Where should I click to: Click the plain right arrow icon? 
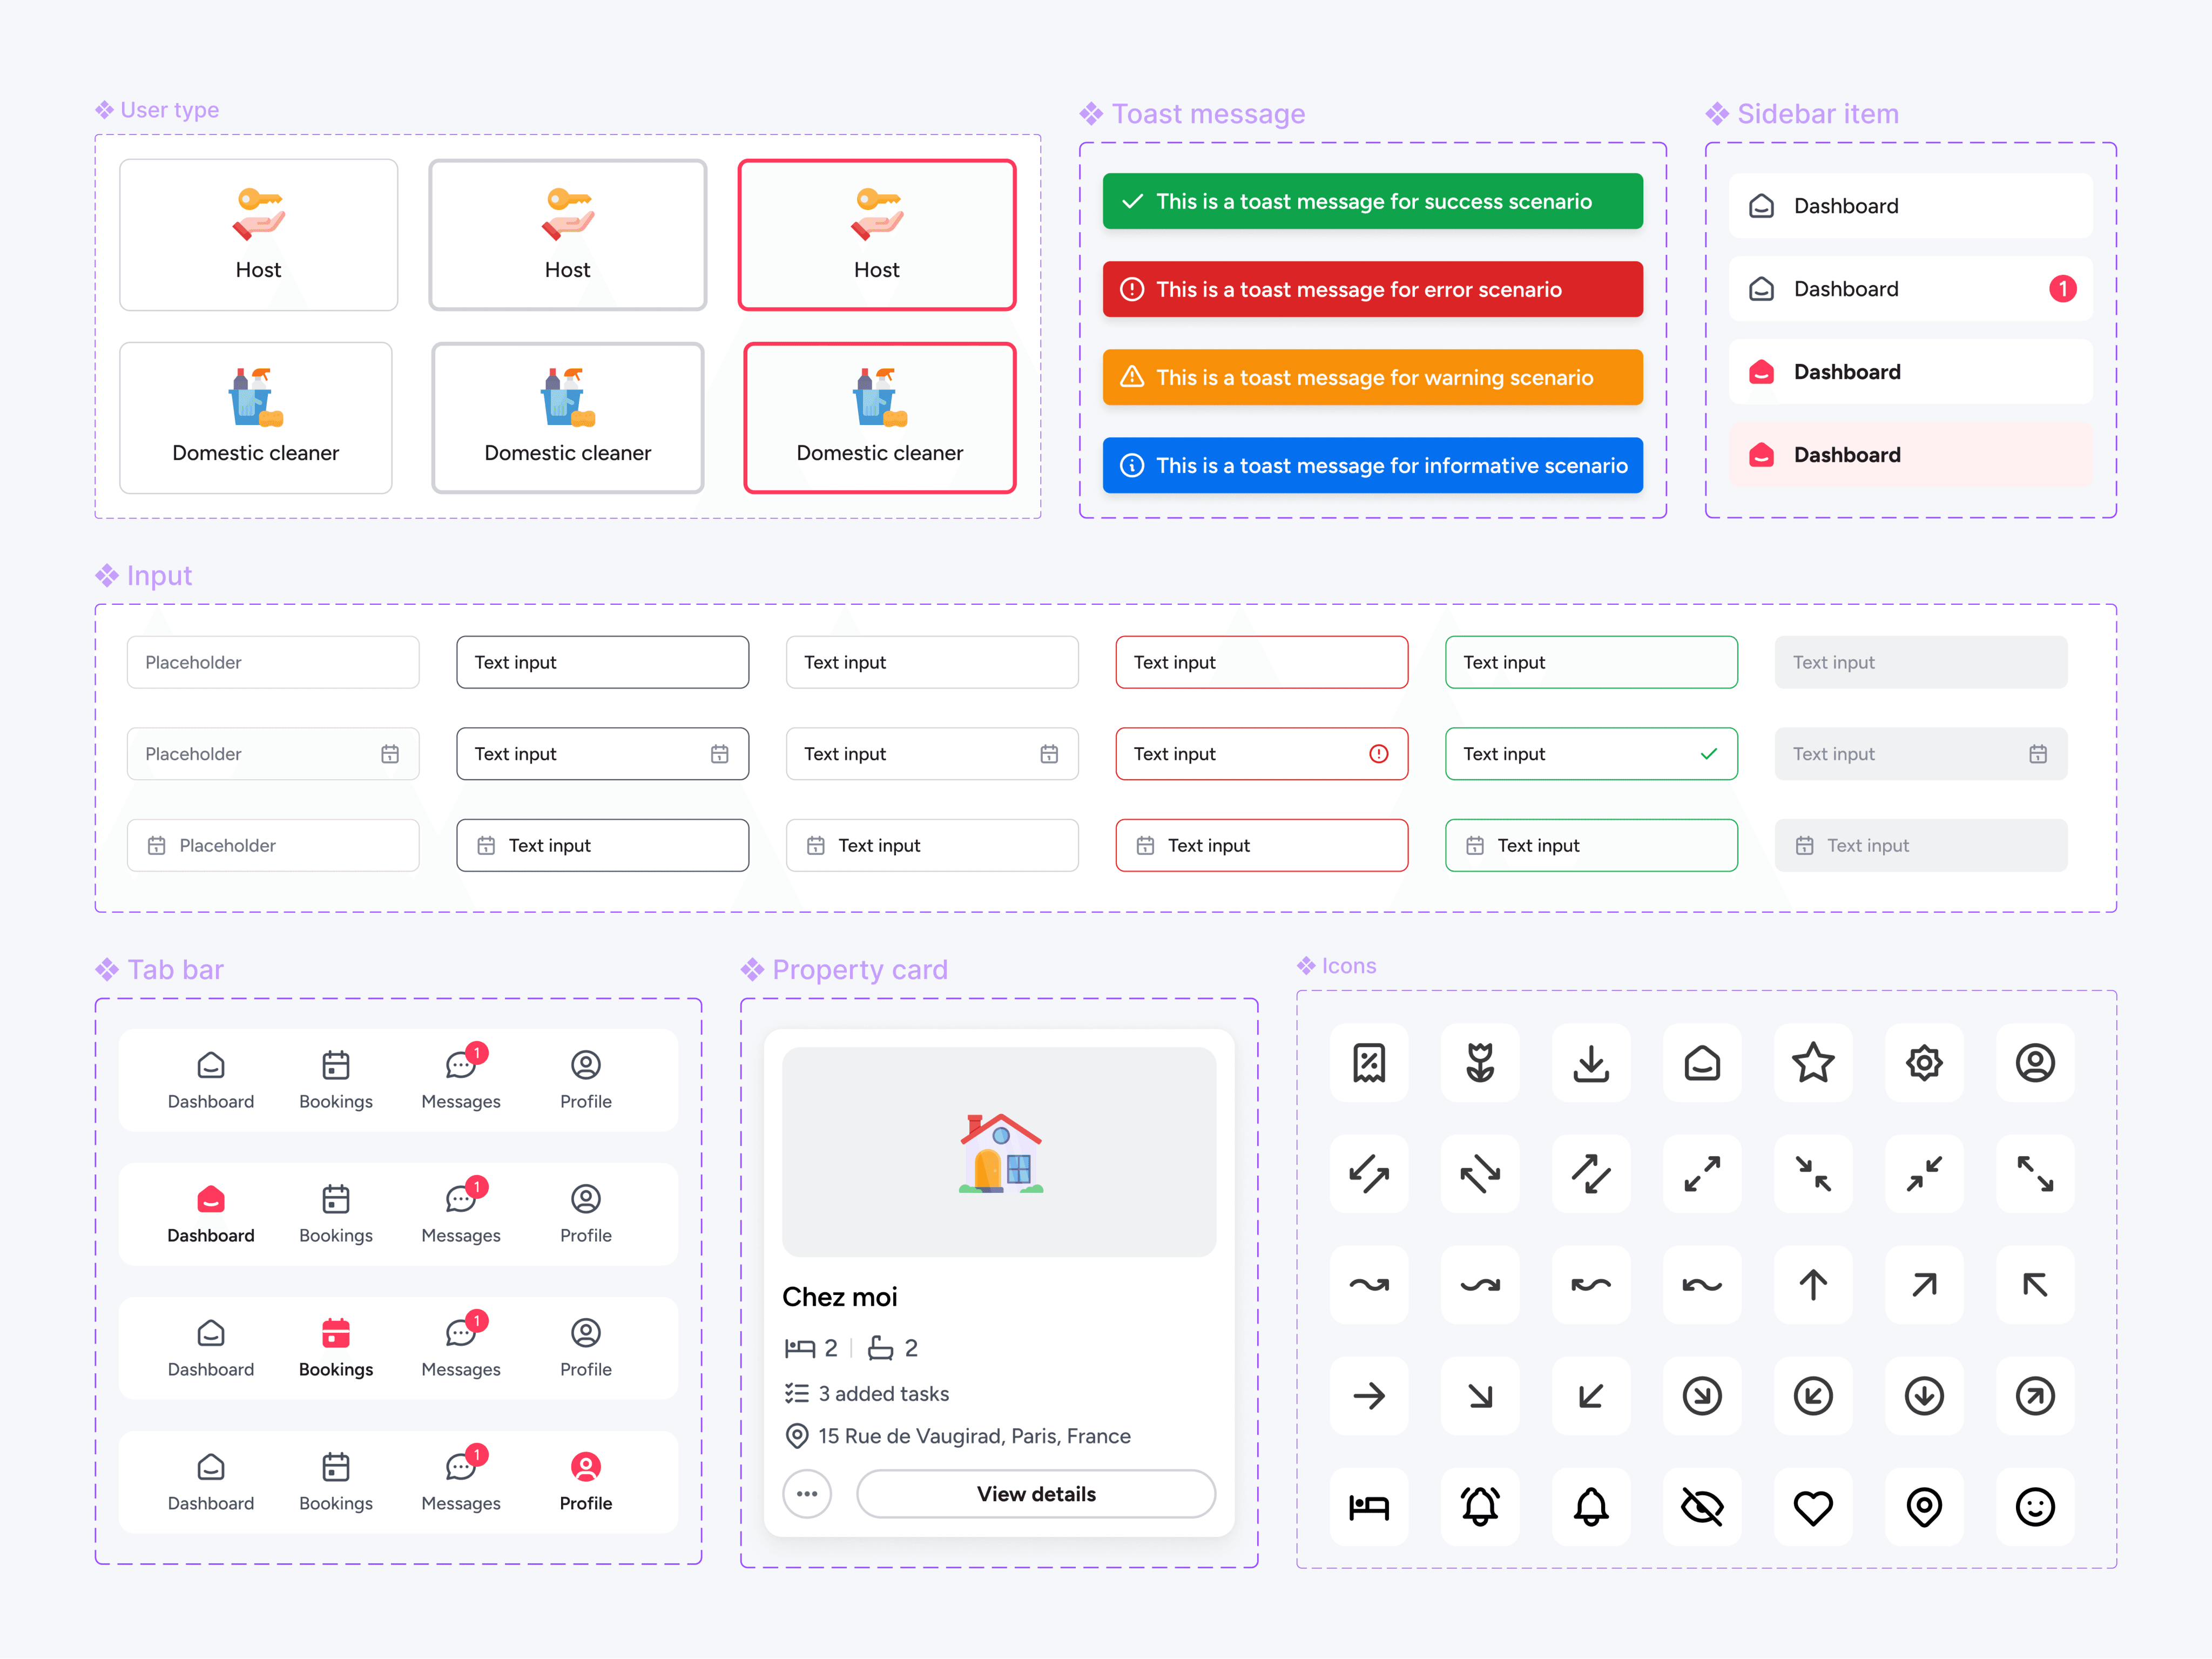(1369, 1396)
